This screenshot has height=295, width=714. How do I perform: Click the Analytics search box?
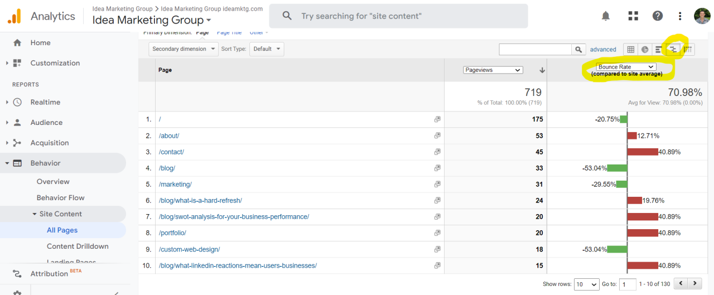(398, 16)
